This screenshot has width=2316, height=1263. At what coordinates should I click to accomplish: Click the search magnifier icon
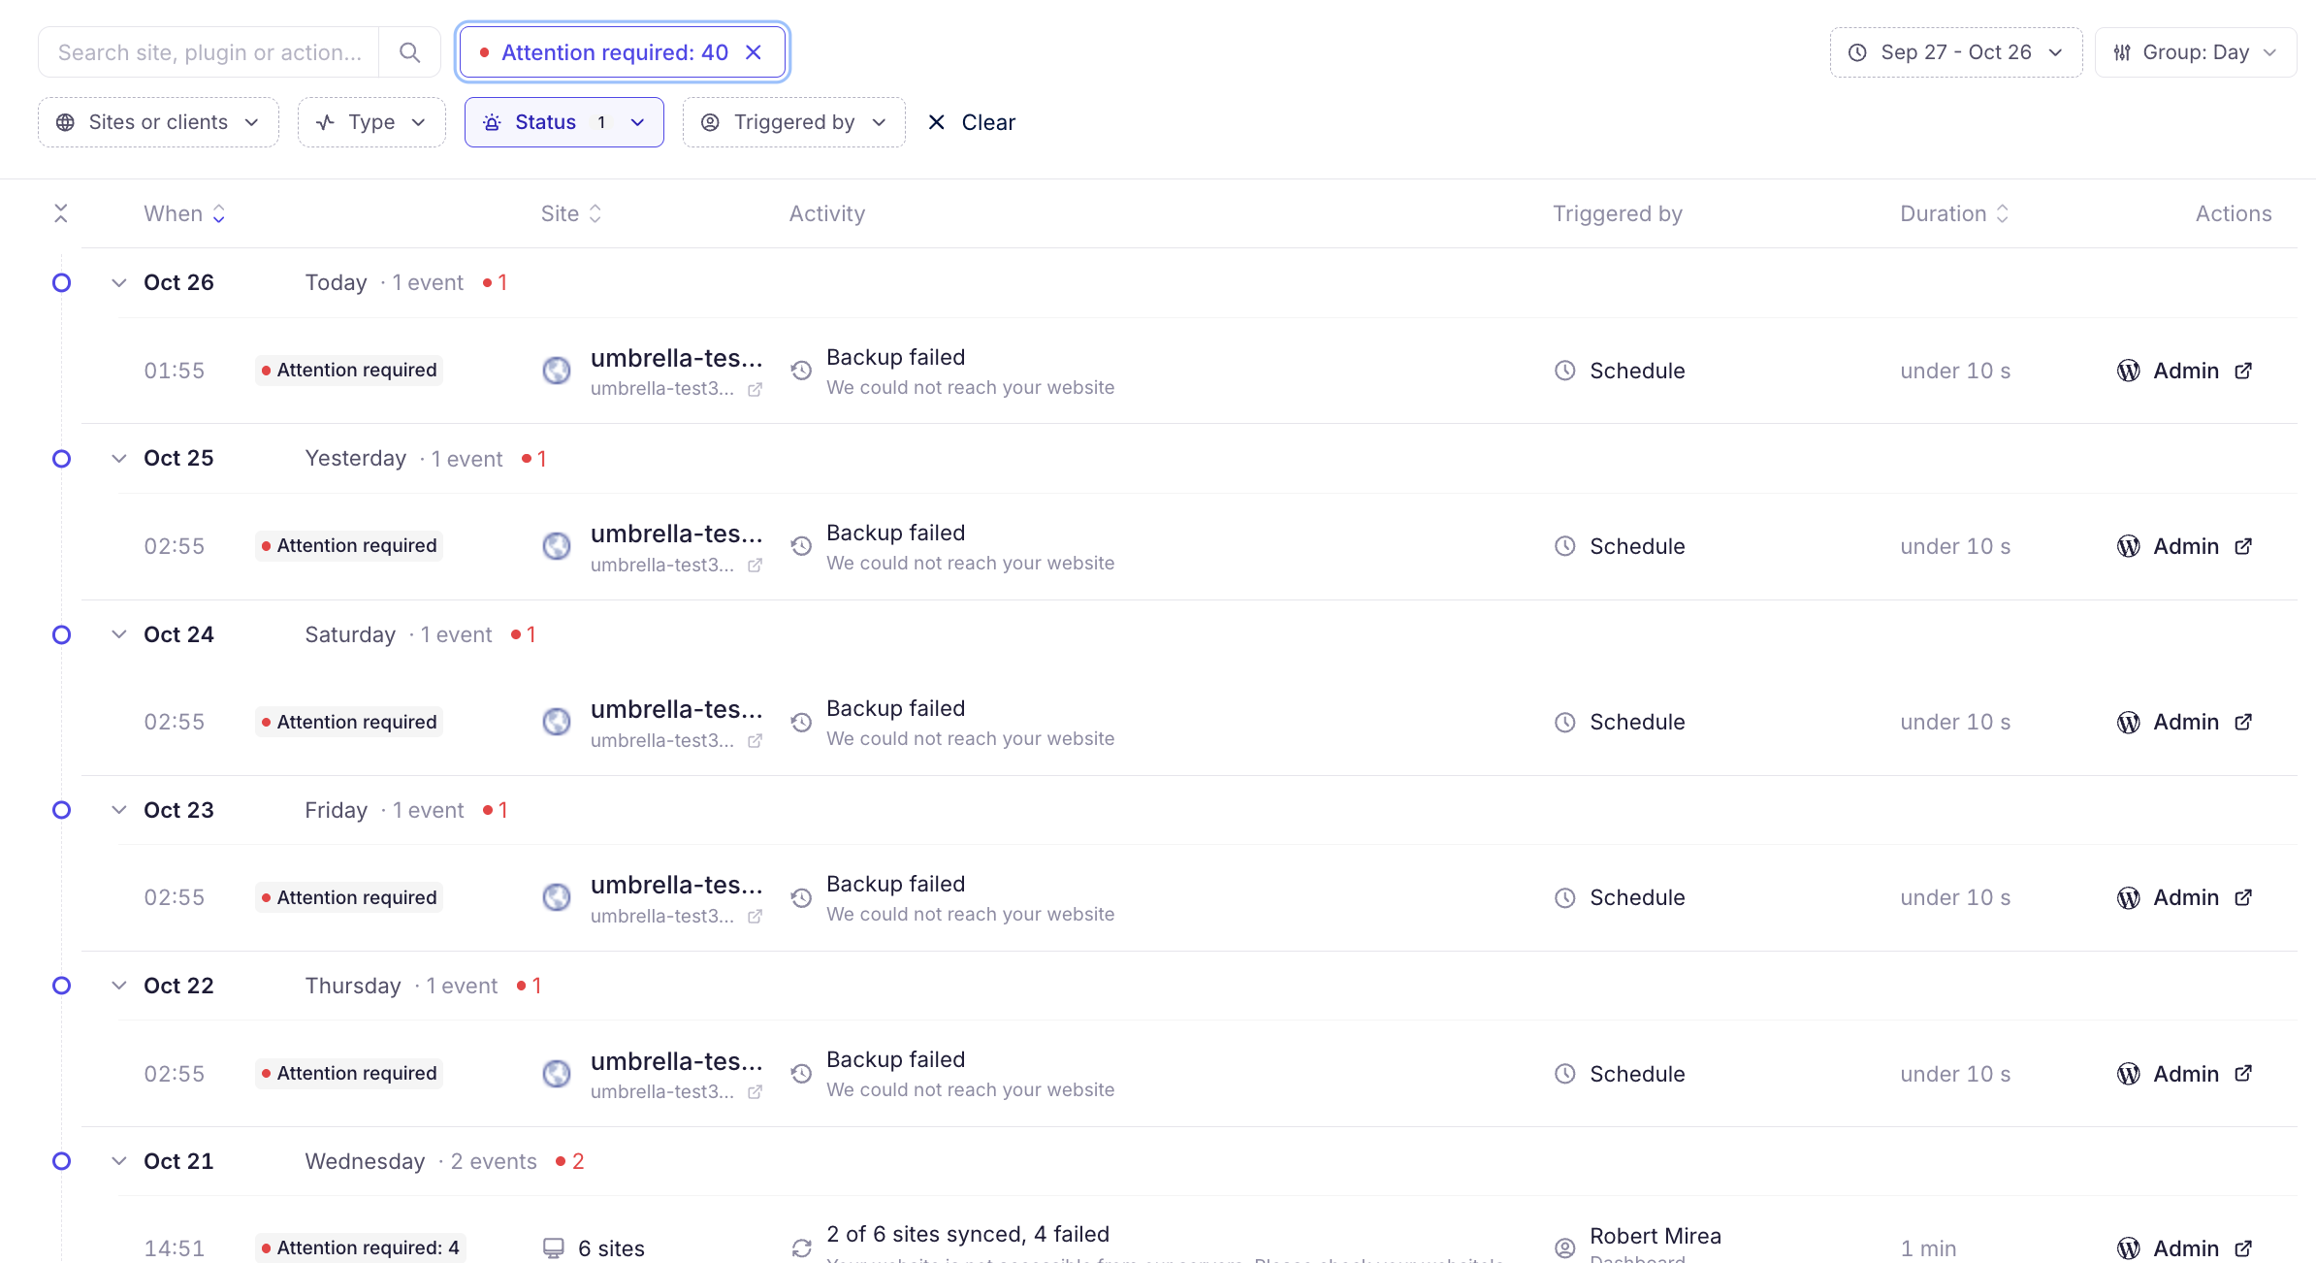tap(409, 52)
